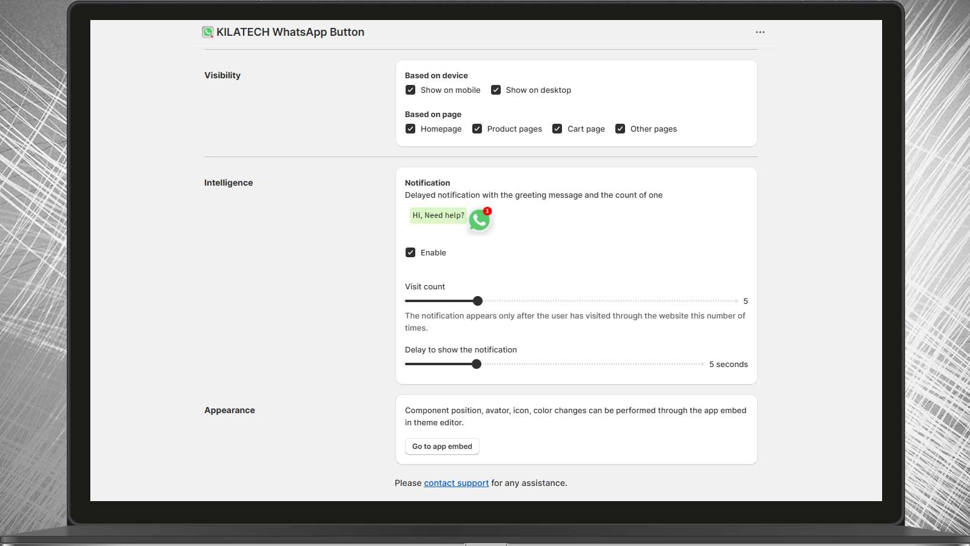
Task: Uncheck the Product pages checkbox
Action: point(477,129)
